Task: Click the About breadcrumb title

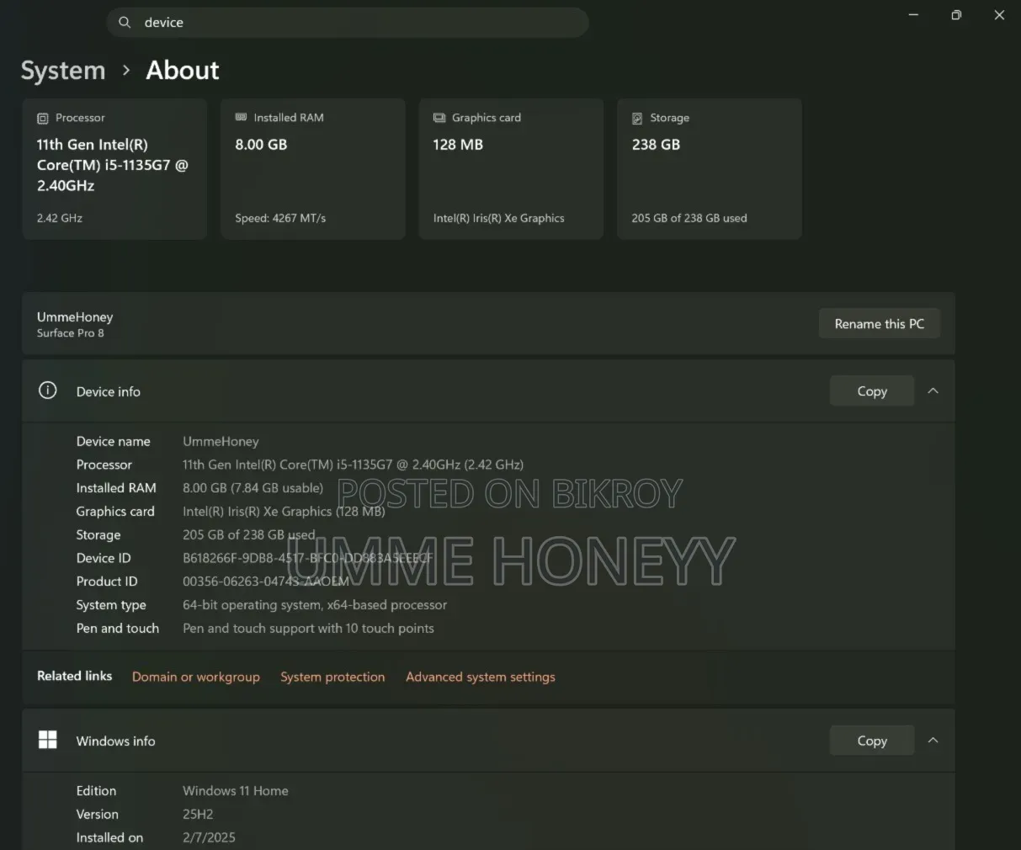Action: (183, 71)
